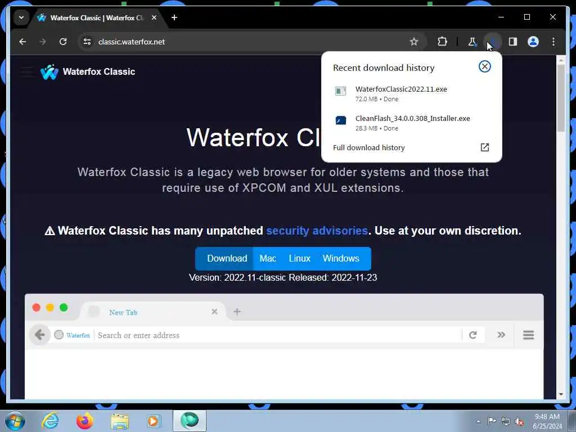Image resolution: width=576 pixels, height=432 pixels.
Task: Bookmark this page with the star icon
Action: [414, 42]
